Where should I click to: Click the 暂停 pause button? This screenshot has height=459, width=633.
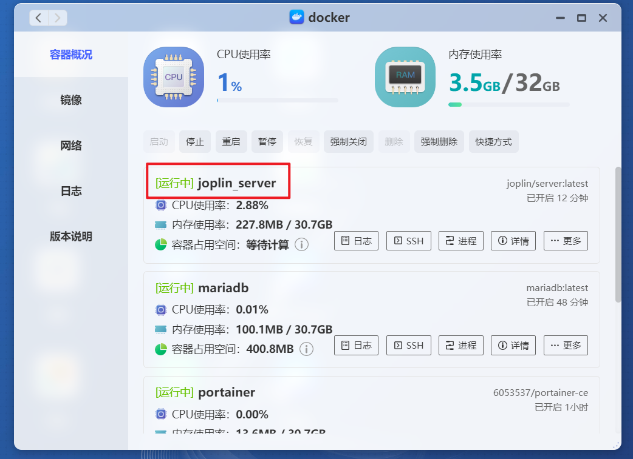point(267,141)
